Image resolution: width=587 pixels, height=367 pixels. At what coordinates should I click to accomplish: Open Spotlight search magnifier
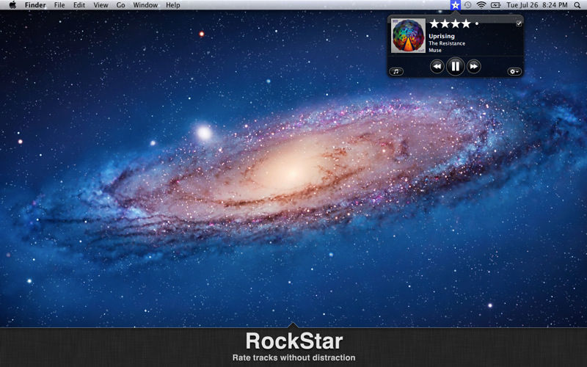pos(577,5)
